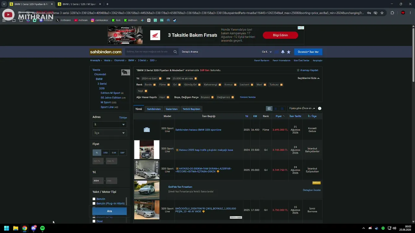415x233 pixels.
Task: Open the Steam bookmark icon
Action: (174, 20)
